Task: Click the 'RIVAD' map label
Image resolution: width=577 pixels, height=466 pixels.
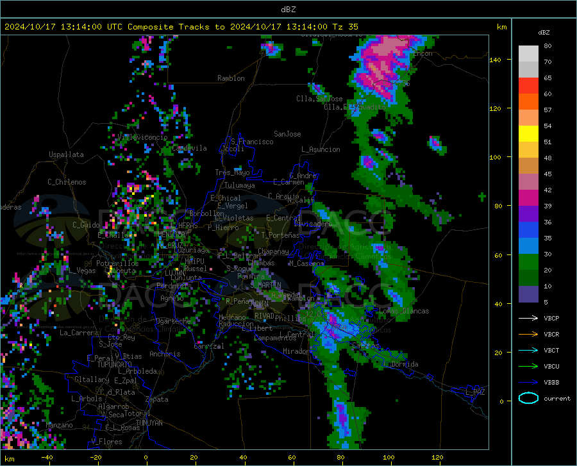Action: (x=264, y=316)
